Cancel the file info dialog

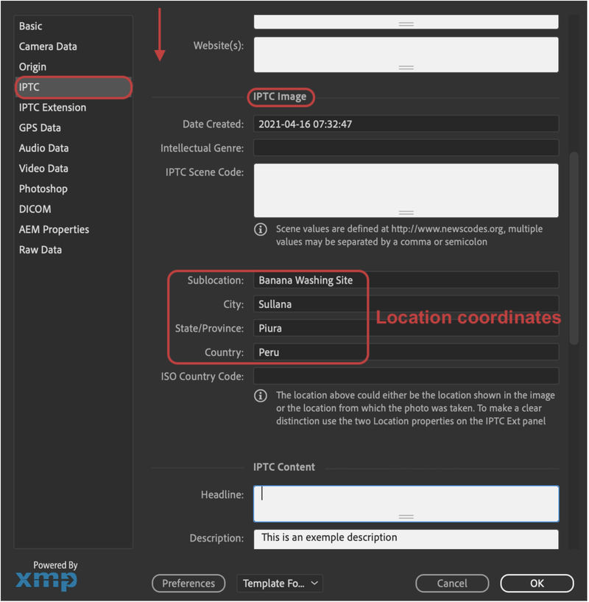(x=452, y=584)
